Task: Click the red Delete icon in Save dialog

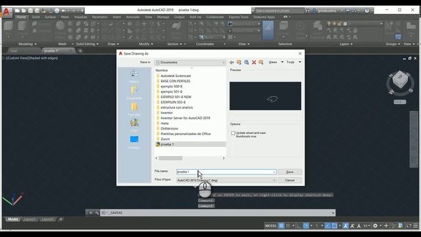Action: pyautogui.click(x=254, y=63)
